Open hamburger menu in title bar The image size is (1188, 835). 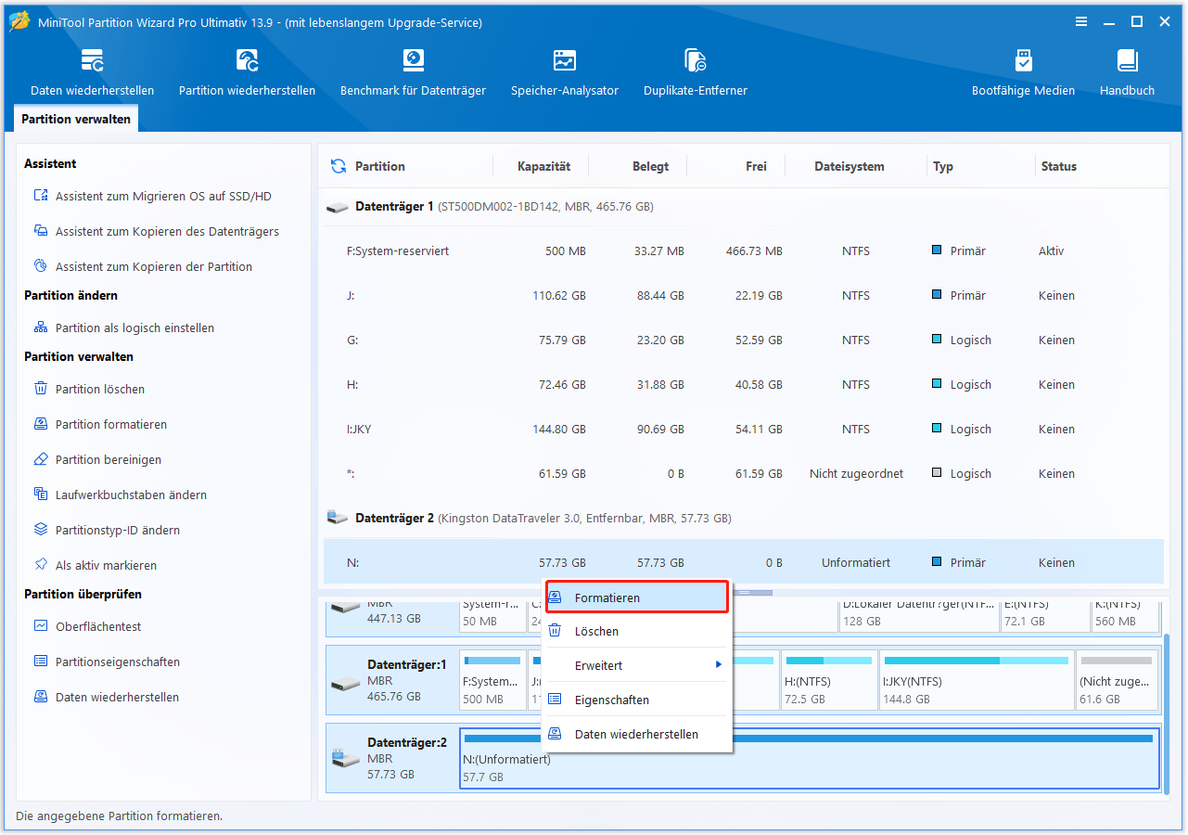coord(1081,21)
